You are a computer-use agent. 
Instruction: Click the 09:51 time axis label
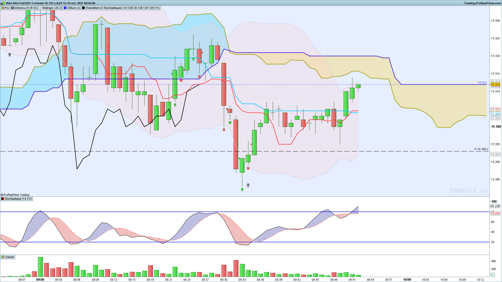352,280
